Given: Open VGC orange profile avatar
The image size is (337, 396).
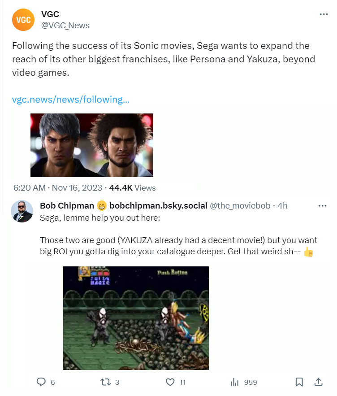Looking at the screenshot, I should [x=23, y=20].
